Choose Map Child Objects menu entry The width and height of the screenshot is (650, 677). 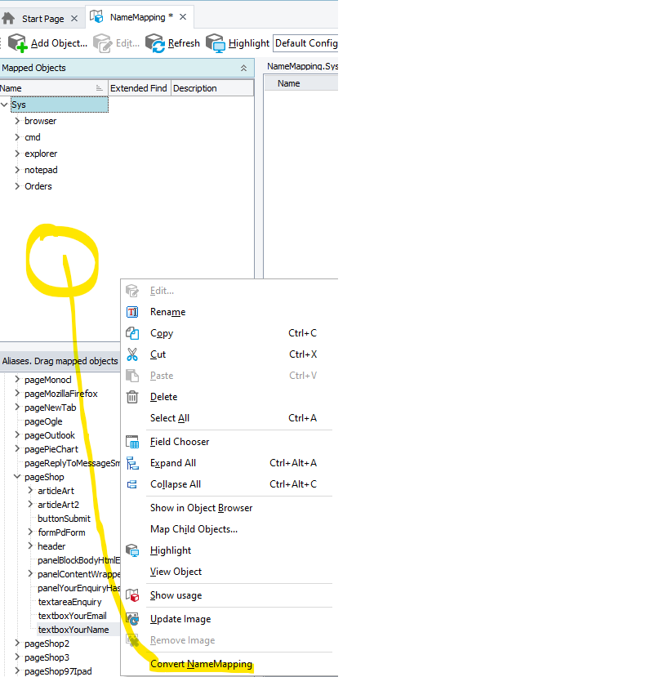click(x=194, y=529)
